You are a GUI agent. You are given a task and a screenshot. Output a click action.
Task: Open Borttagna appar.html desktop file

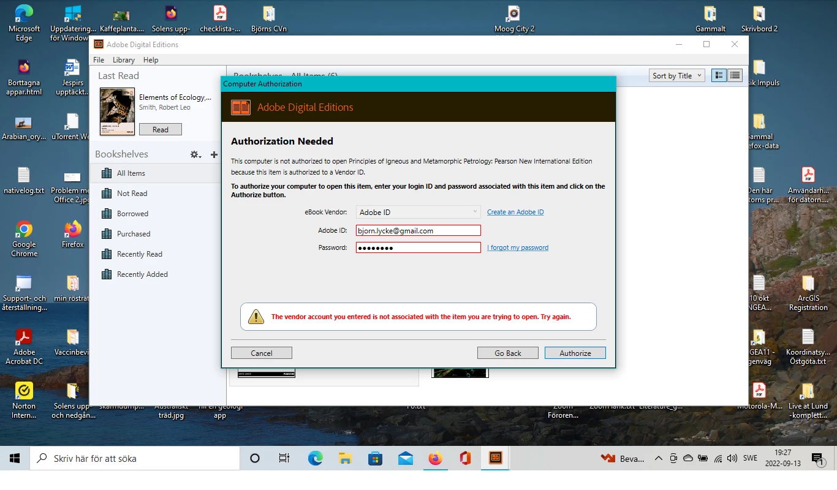pyautogui.click(x=24, y=77)
